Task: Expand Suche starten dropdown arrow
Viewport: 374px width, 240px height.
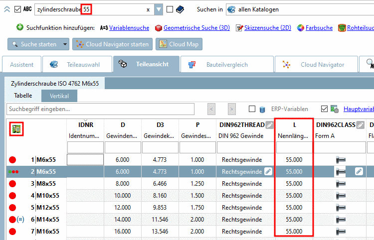Action: point(65,44)
